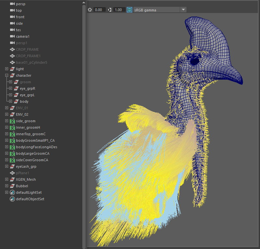Click the gamma icon beside 1.00 field
The width and height of the screenshot is (260, 249).
[109, 10]
